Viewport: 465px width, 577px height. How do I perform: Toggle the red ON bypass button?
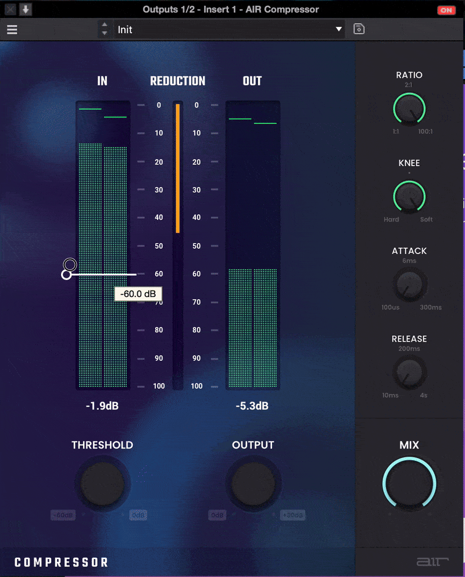coord(446,10)
